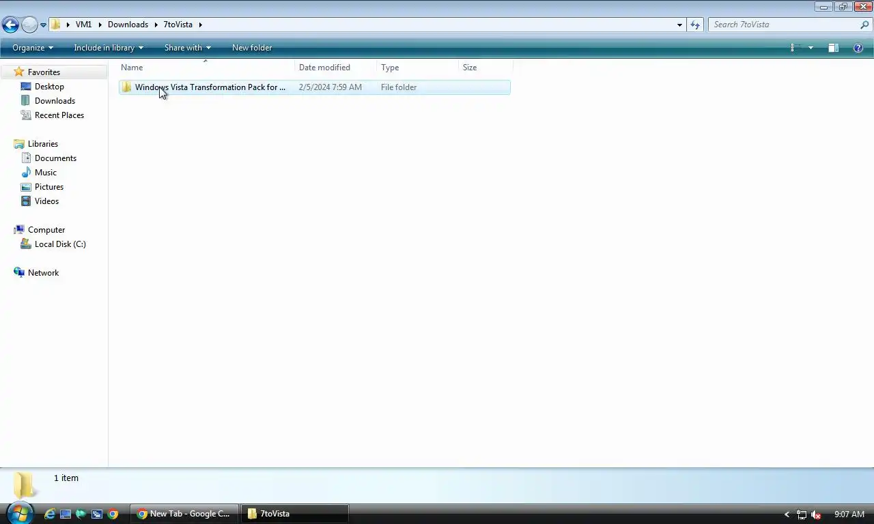The image size is (874, 524).
Task: Open the address bar history dropdown
Action: click(x=679, y=25)
